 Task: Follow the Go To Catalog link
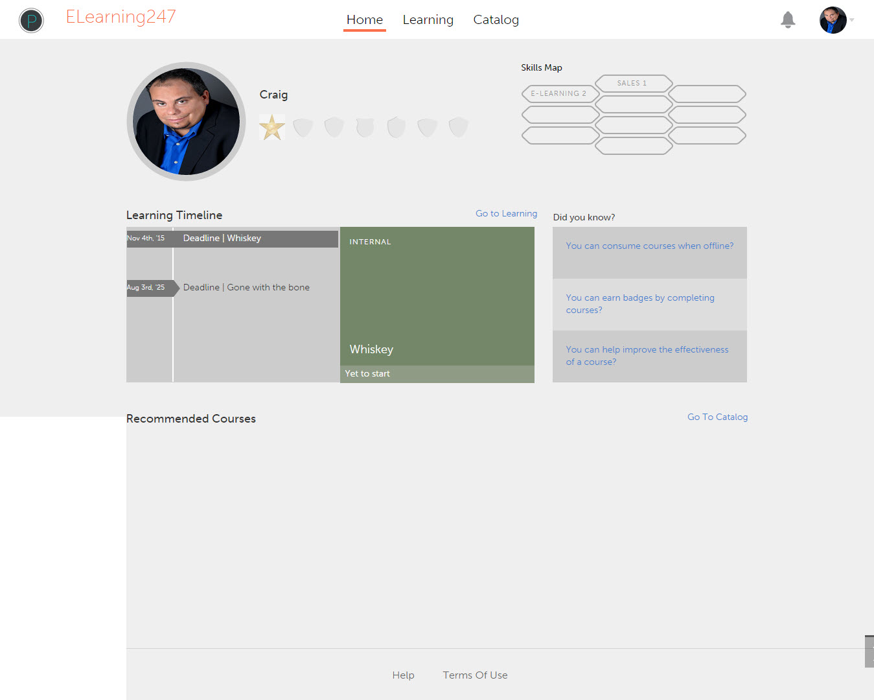(717, 417)
